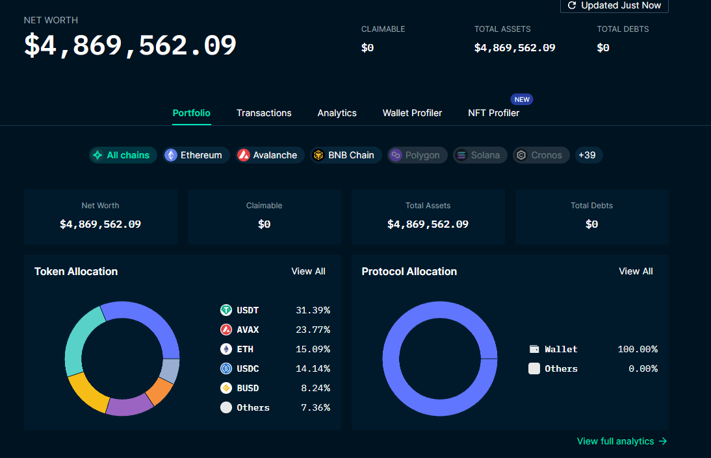Click the USDC token icon

pos(226,368)
